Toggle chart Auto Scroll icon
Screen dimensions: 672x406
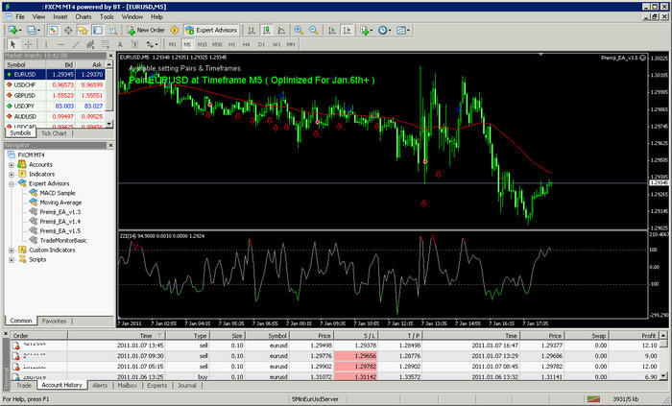click(332, 30)
